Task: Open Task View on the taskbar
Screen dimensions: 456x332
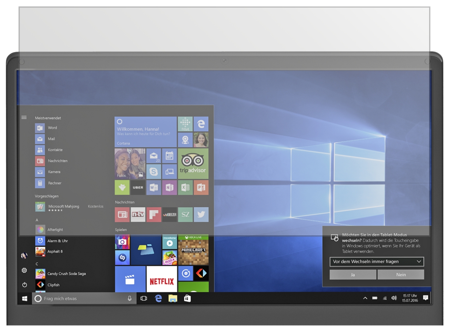Action: point(144,298)
